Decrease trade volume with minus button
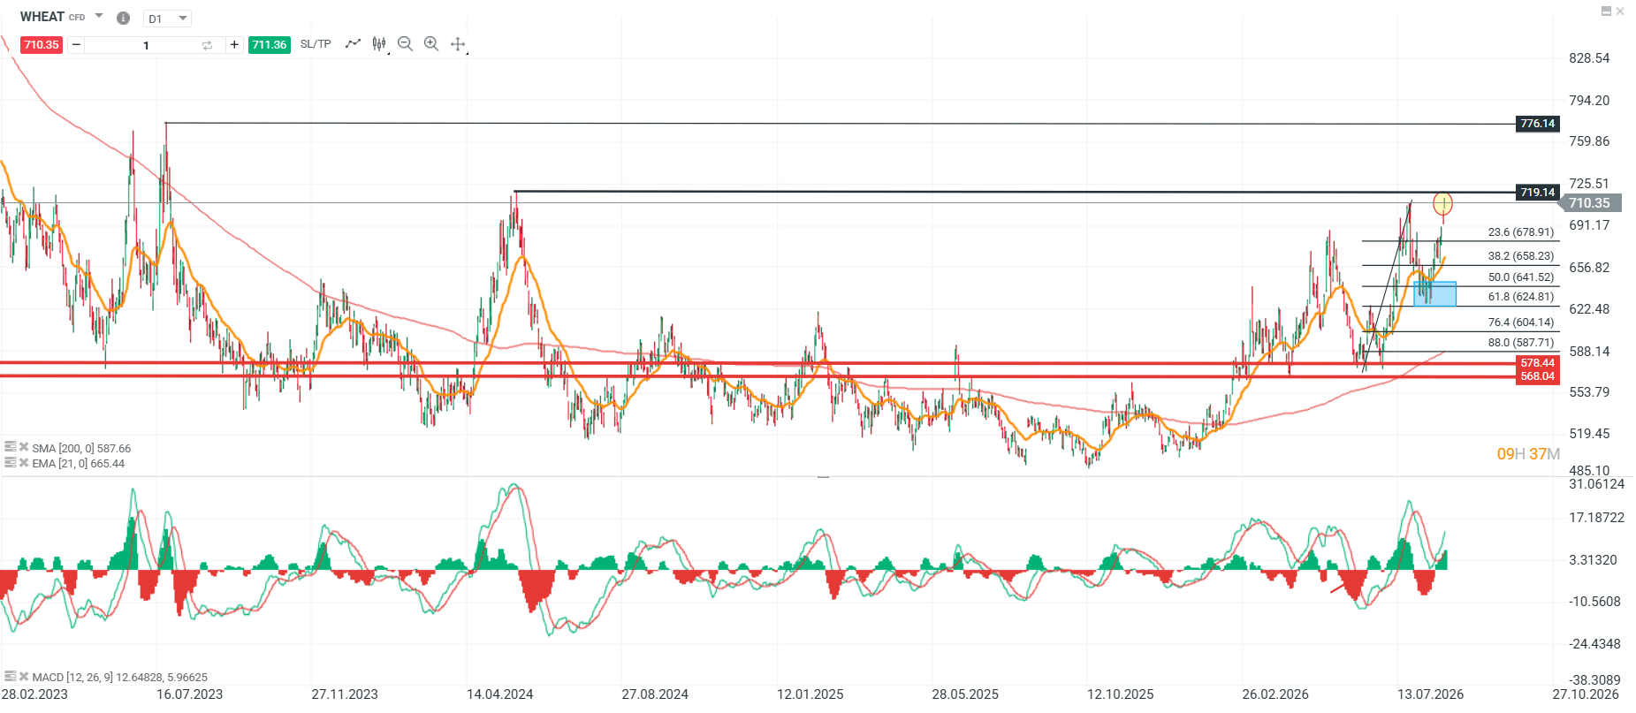The width and height of the screenshot is (1636, 713). [x=76, y=45]
